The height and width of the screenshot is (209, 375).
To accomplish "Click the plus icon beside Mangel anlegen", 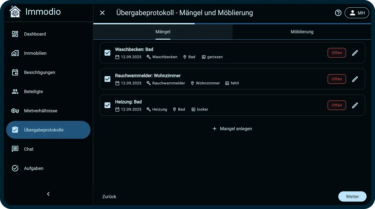I will point(214,129).
